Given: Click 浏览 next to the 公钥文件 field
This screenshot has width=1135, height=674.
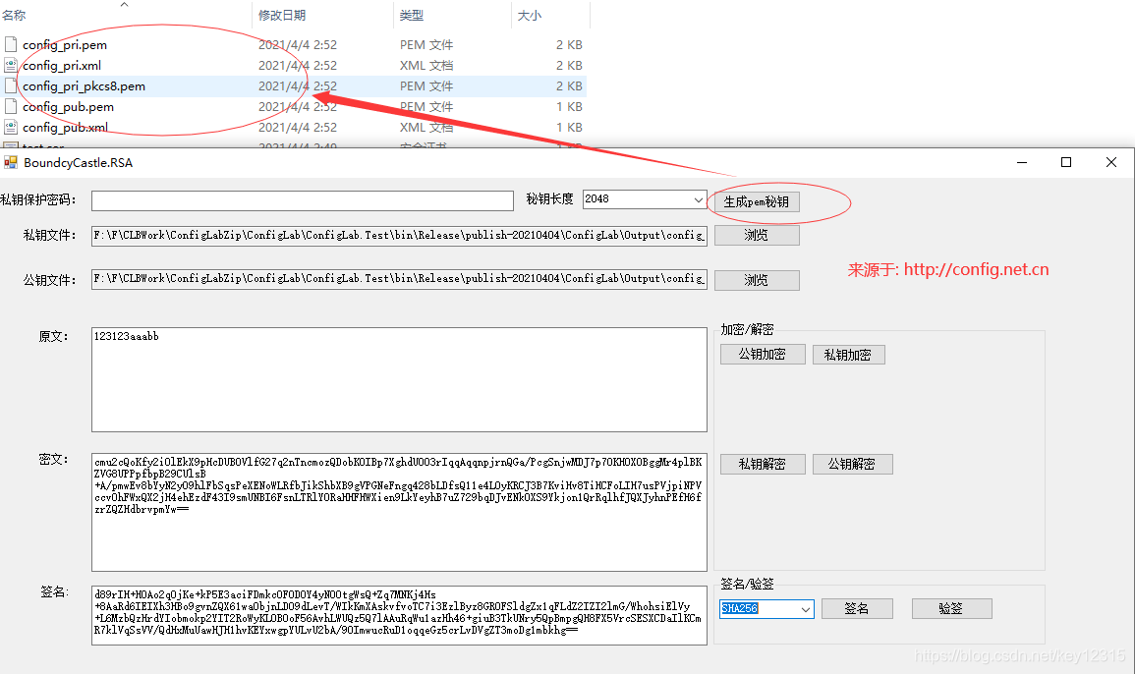Looking at the screenshot, I should coord(757,279).
